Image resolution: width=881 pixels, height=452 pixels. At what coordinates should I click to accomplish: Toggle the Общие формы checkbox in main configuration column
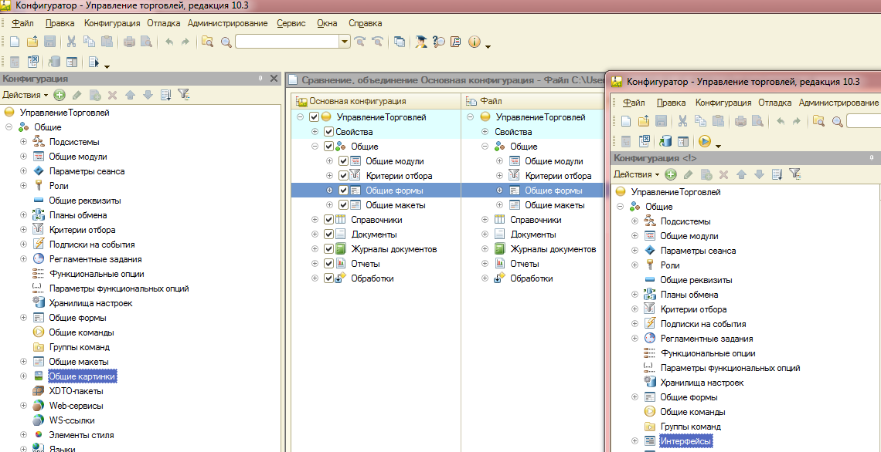[x=344, y=191]
